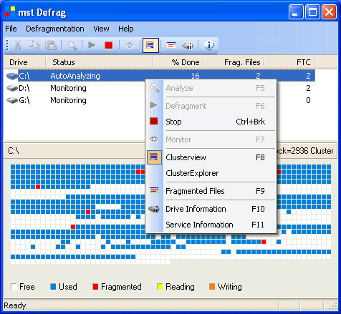Click the mst Defrag title bar logo
Image resolution: width=341 pixels, height=314 pixels.
pyautogui.click(x=10, y=11)
